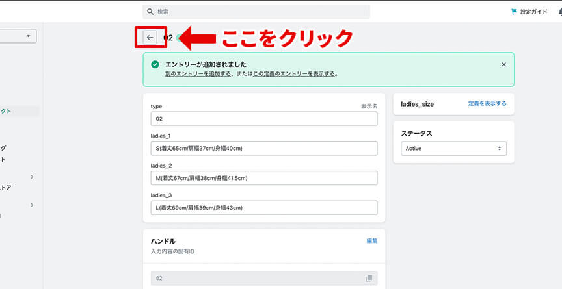Image resolution: width=562 pixels, height=289 pixels.
Task: Follow the この定義のエントリーを表示する link
Action: click(294, 74)
